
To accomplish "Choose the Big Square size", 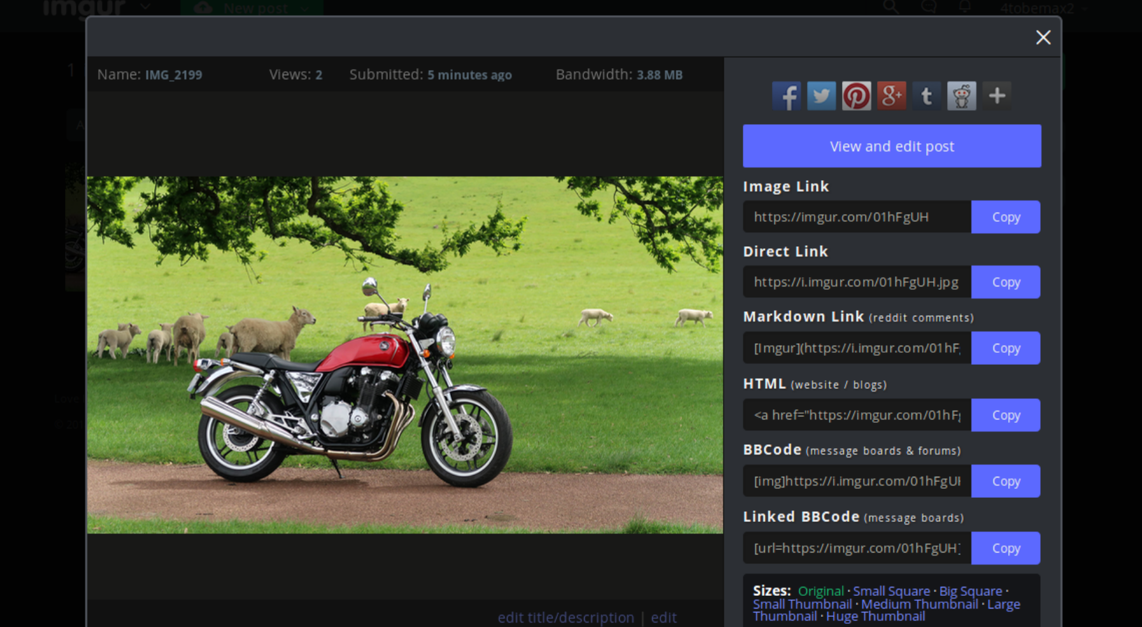I will click(x=971, y=591).
